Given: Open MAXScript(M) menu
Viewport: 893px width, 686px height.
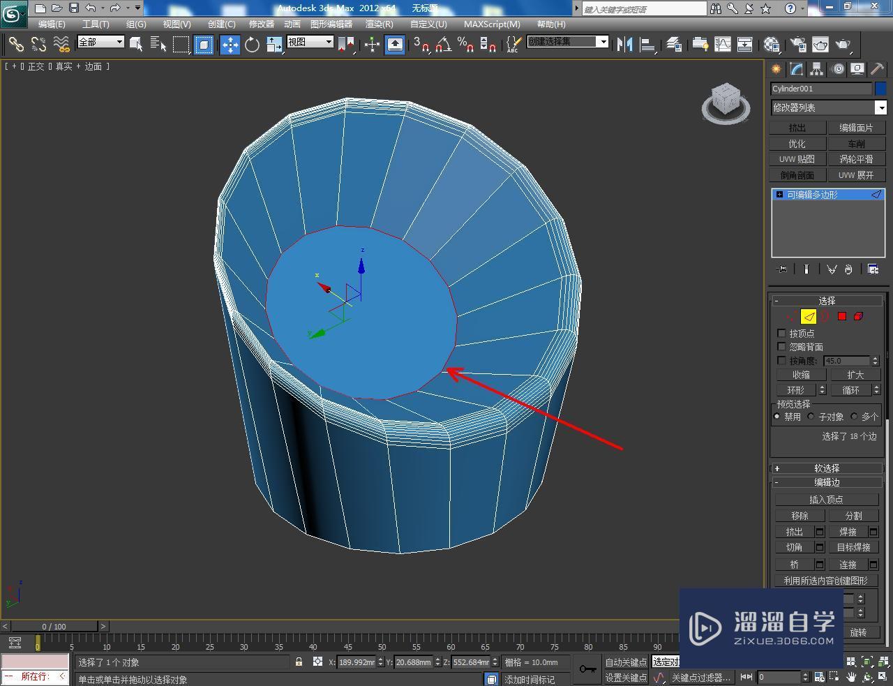Looking at the screenshot, I should pos(492,24).
